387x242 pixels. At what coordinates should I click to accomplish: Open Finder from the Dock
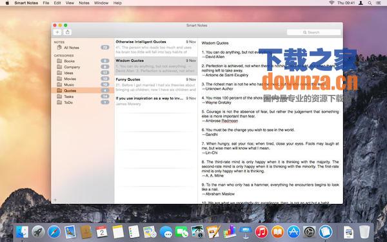tap(22, 232)
